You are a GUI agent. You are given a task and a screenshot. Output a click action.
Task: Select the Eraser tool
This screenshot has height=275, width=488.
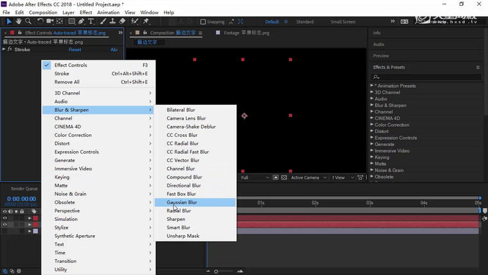[123, 21]
